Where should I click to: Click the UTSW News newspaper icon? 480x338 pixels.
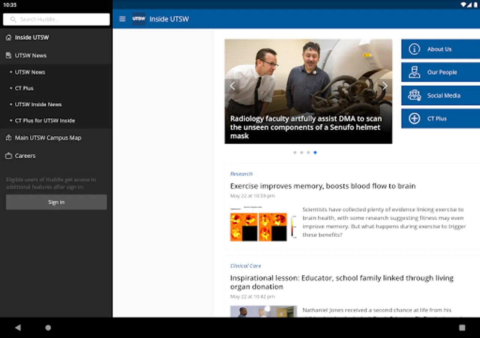click(9, 56)
